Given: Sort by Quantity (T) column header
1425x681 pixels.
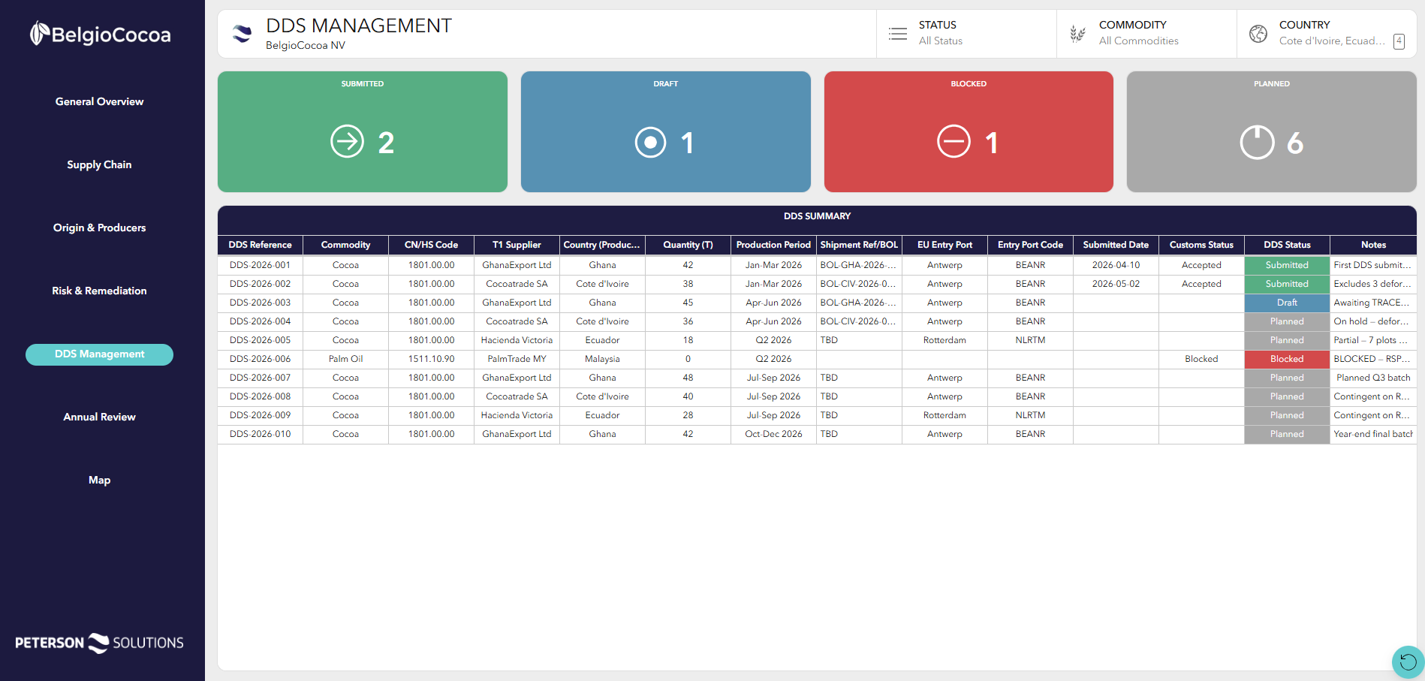Looking at the screenshot, I should [688, 245].
